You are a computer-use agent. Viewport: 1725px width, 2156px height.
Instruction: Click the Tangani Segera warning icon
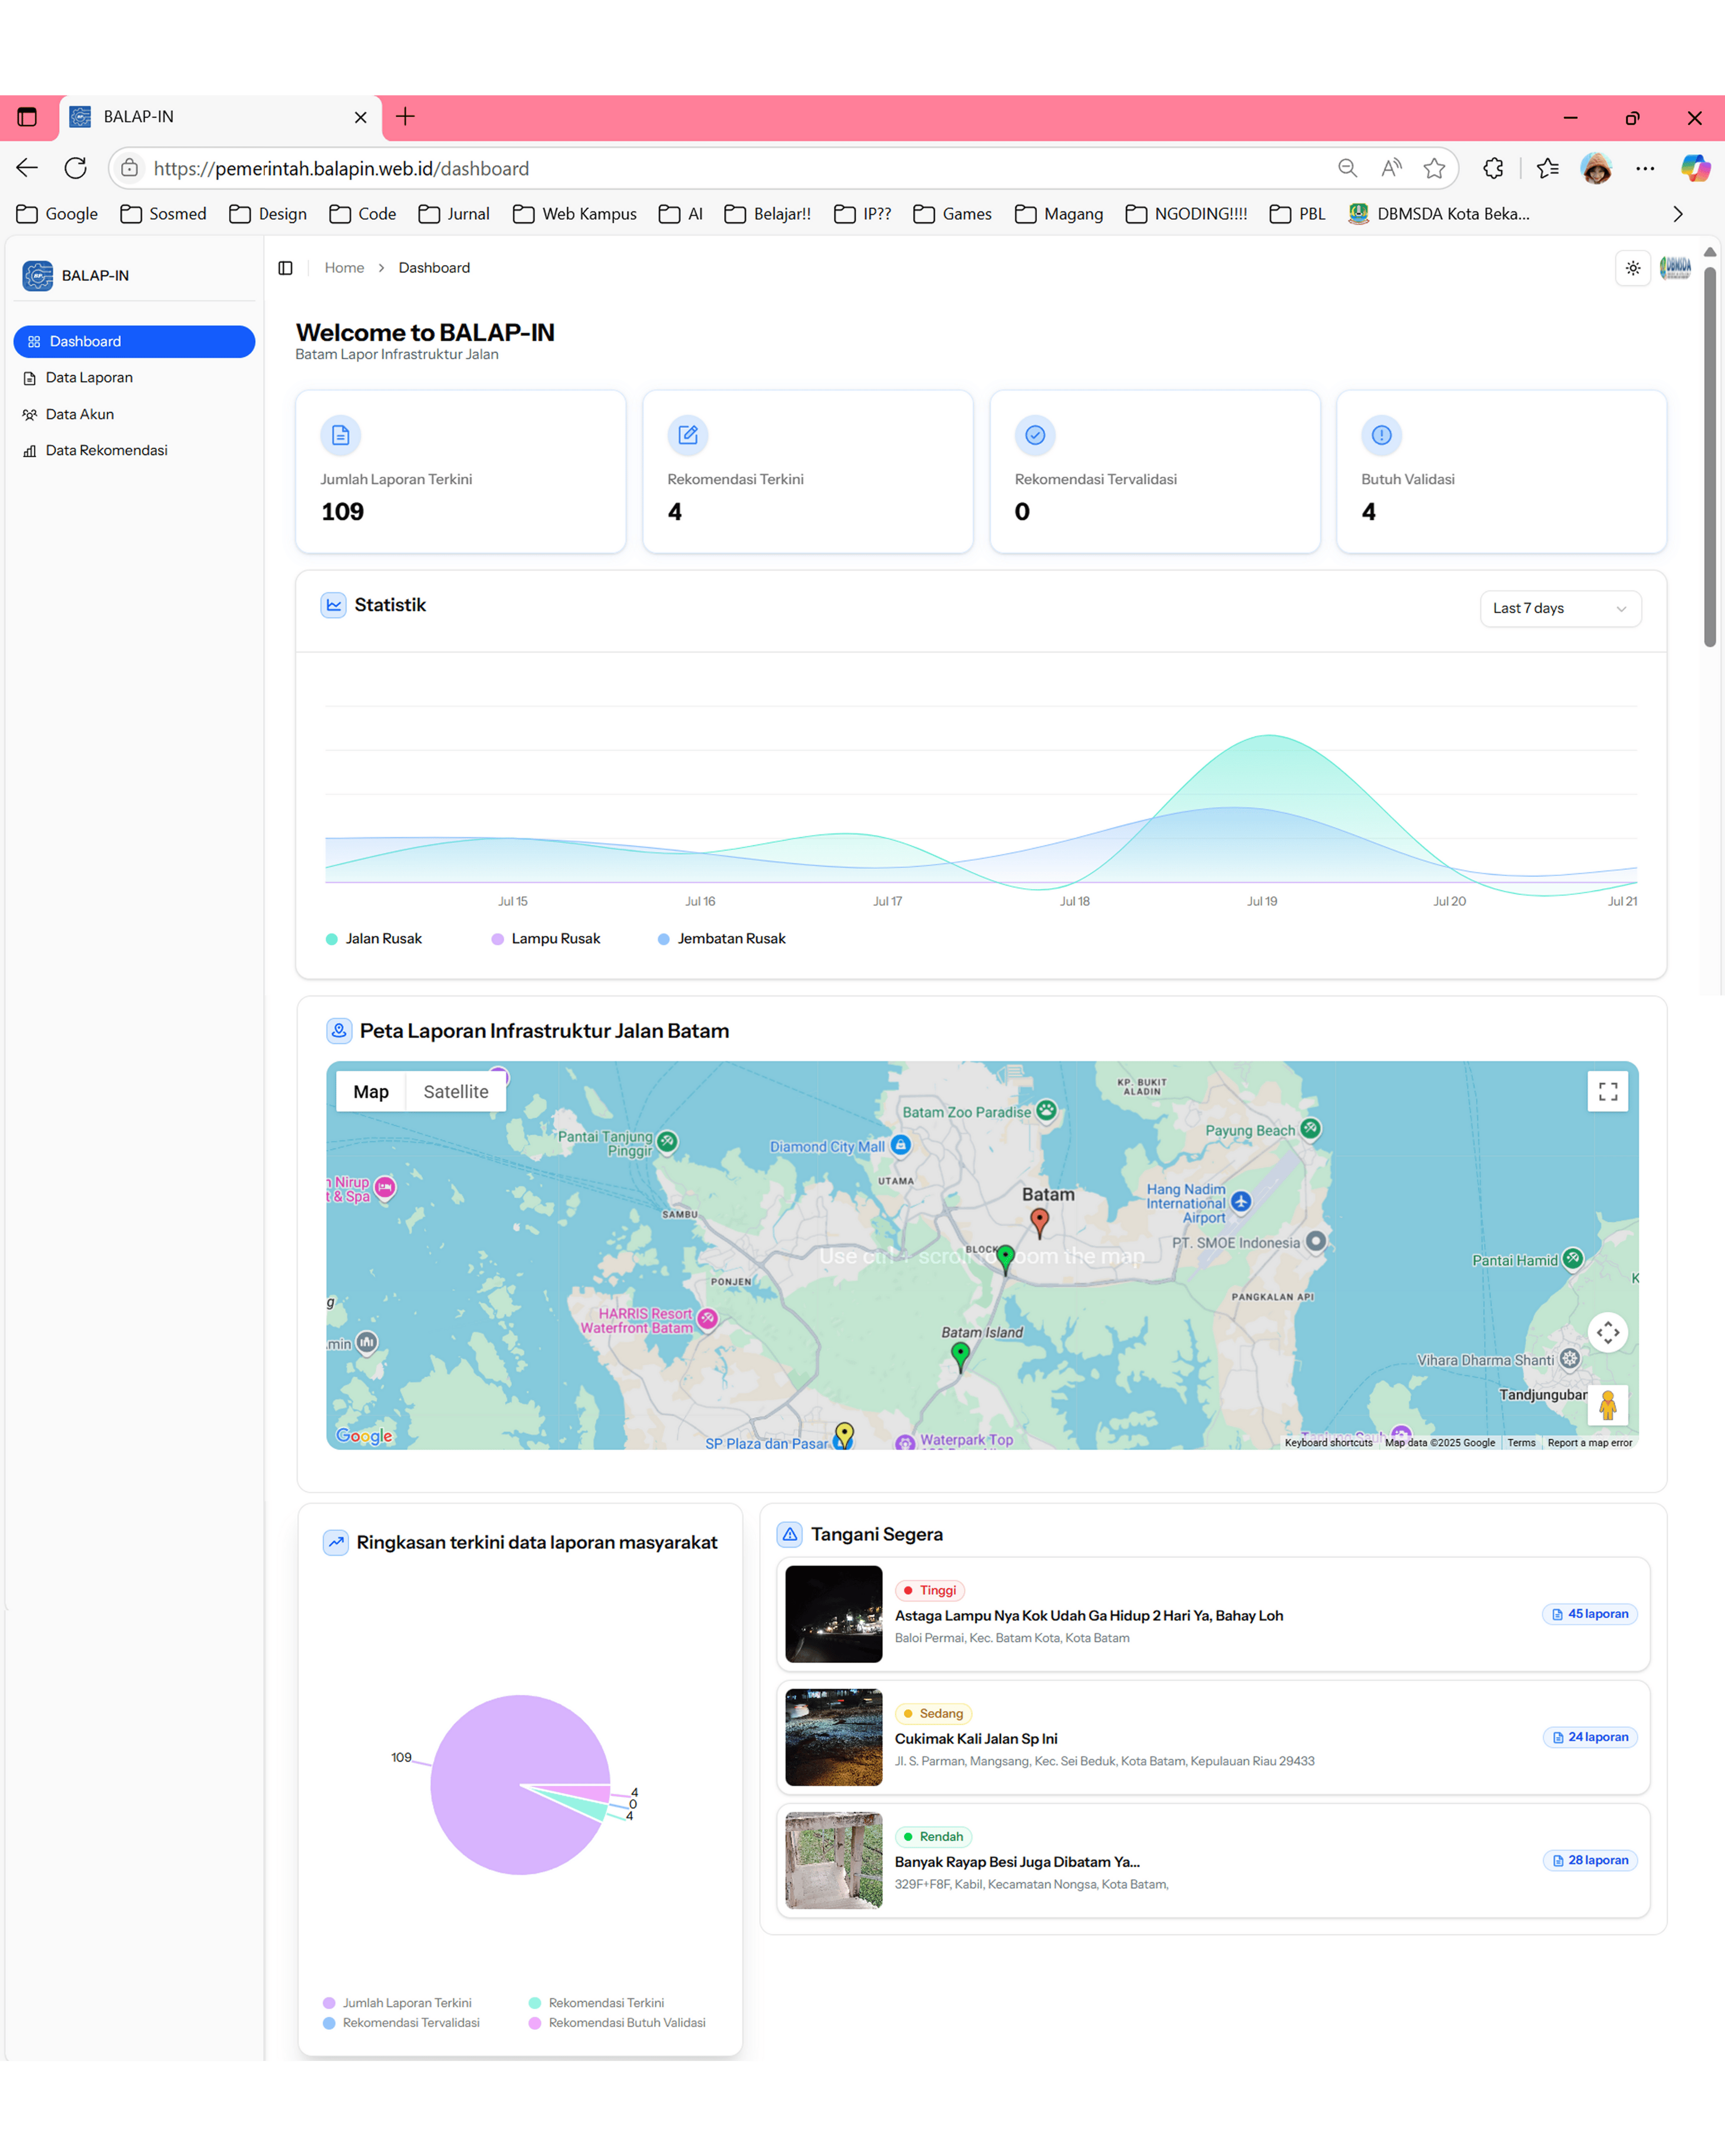point(790,1534)
